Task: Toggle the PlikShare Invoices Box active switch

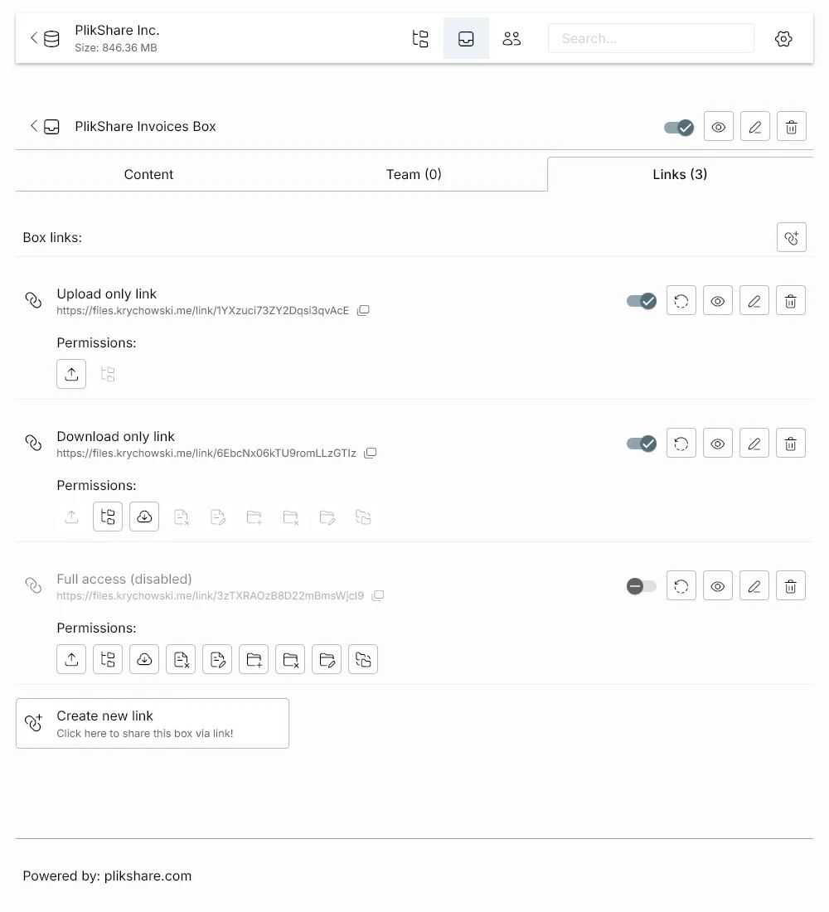Action: click(678, 127)
